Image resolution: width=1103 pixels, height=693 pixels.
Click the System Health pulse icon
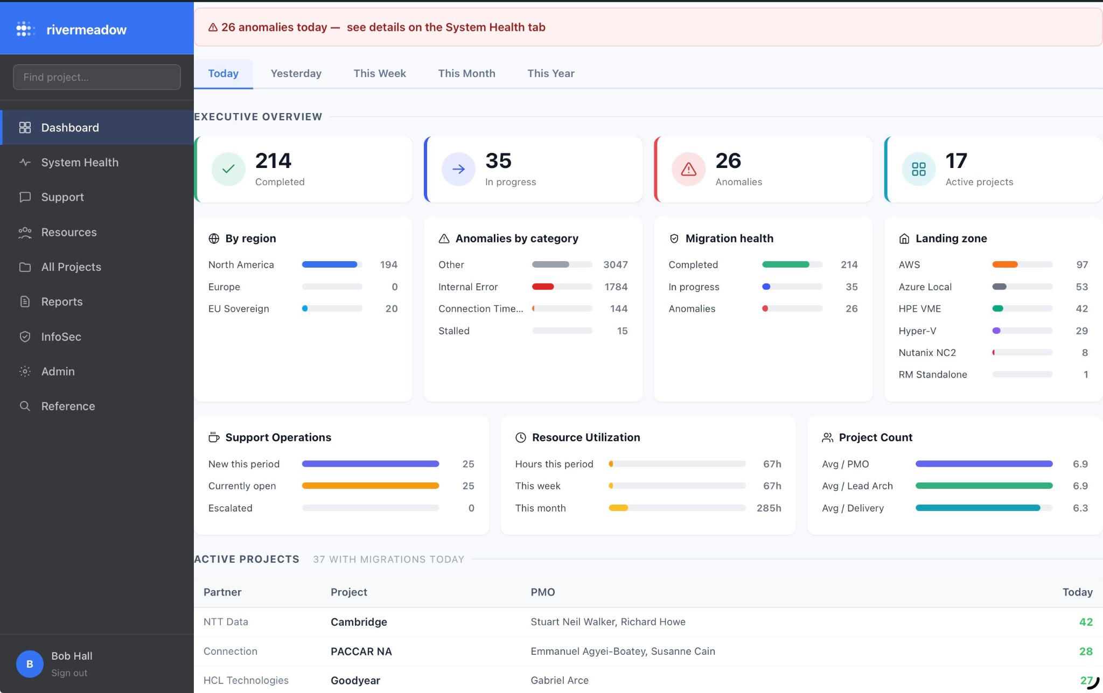[25, 162]
